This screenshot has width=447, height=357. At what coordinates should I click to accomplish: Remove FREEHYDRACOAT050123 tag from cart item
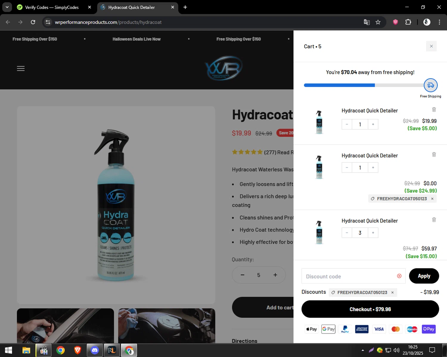tap(432, 199)
